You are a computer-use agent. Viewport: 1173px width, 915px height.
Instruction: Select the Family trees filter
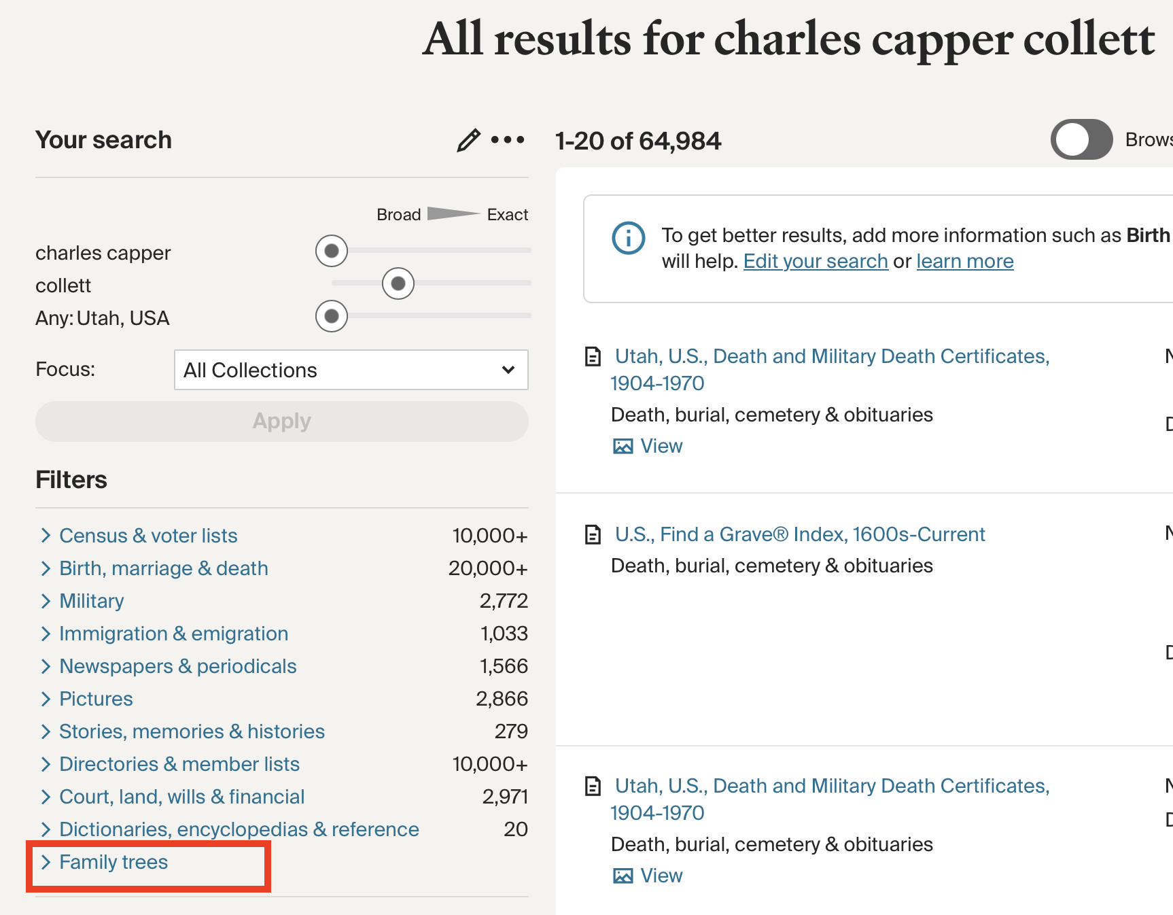point(113,862)
